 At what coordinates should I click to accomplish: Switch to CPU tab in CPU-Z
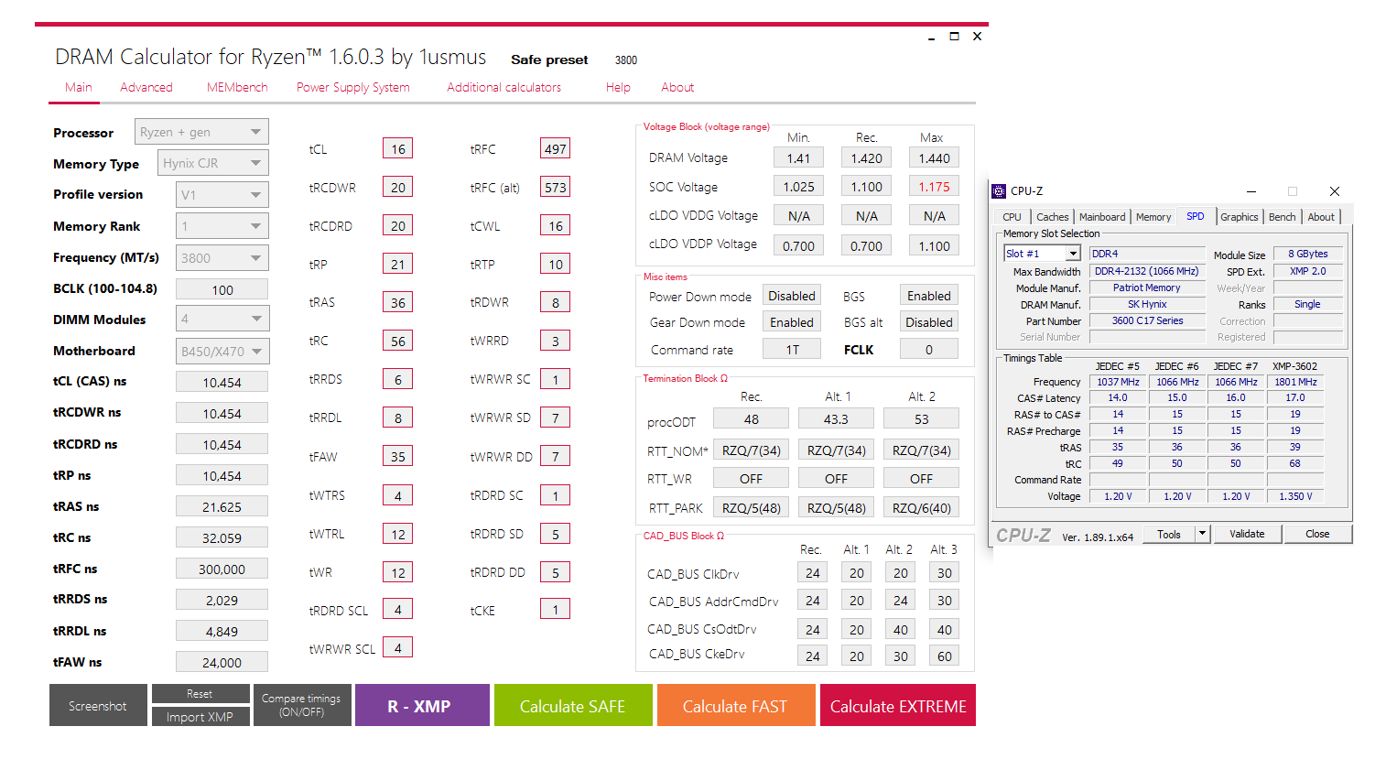pyautogui.click(x=1012, y=217)
